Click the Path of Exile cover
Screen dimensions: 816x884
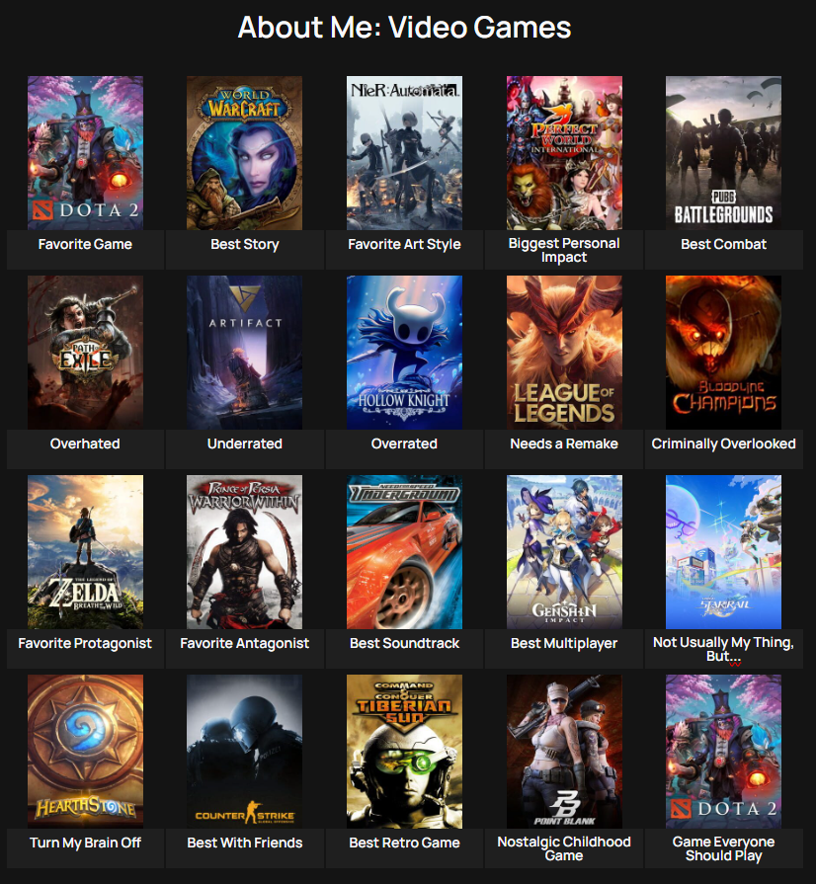pos(85,353)
